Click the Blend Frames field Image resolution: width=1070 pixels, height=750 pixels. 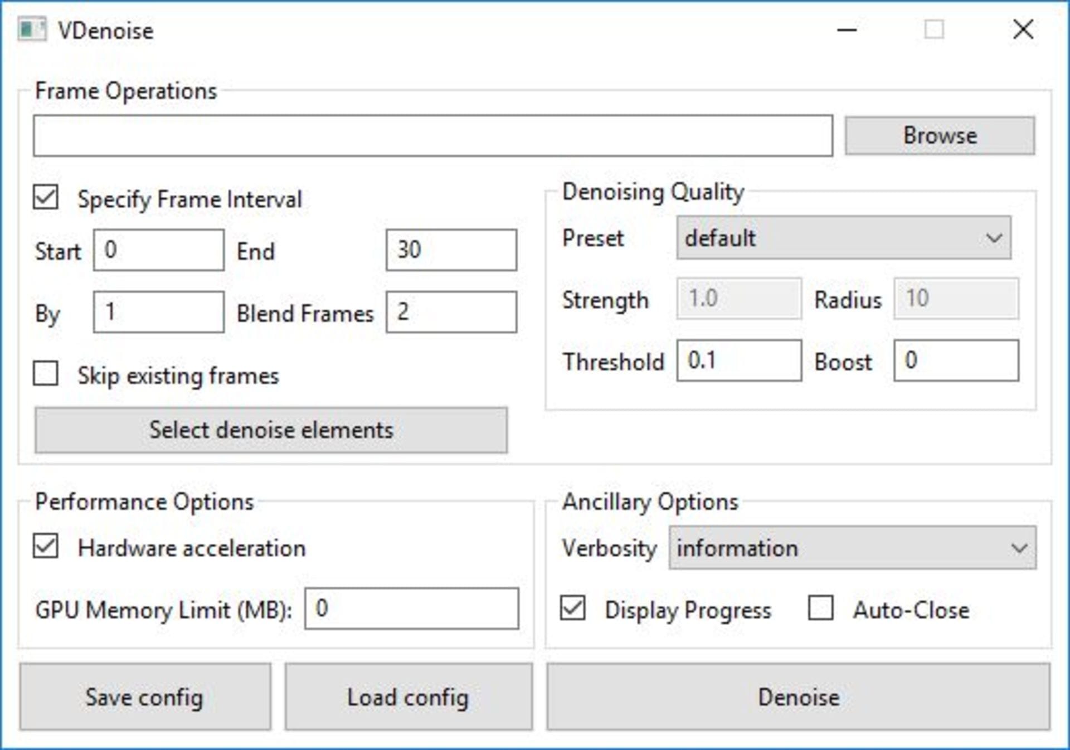tap(451, 312)
